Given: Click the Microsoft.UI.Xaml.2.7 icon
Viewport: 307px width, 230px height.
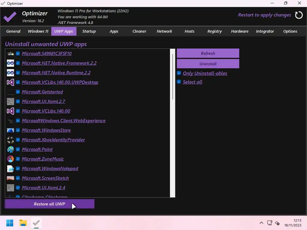Looking at the screenshot, I should coord(10,102).
